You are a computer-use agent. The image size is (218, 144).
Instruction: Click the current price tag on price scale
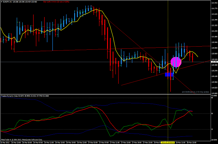(x=214, y=62)
